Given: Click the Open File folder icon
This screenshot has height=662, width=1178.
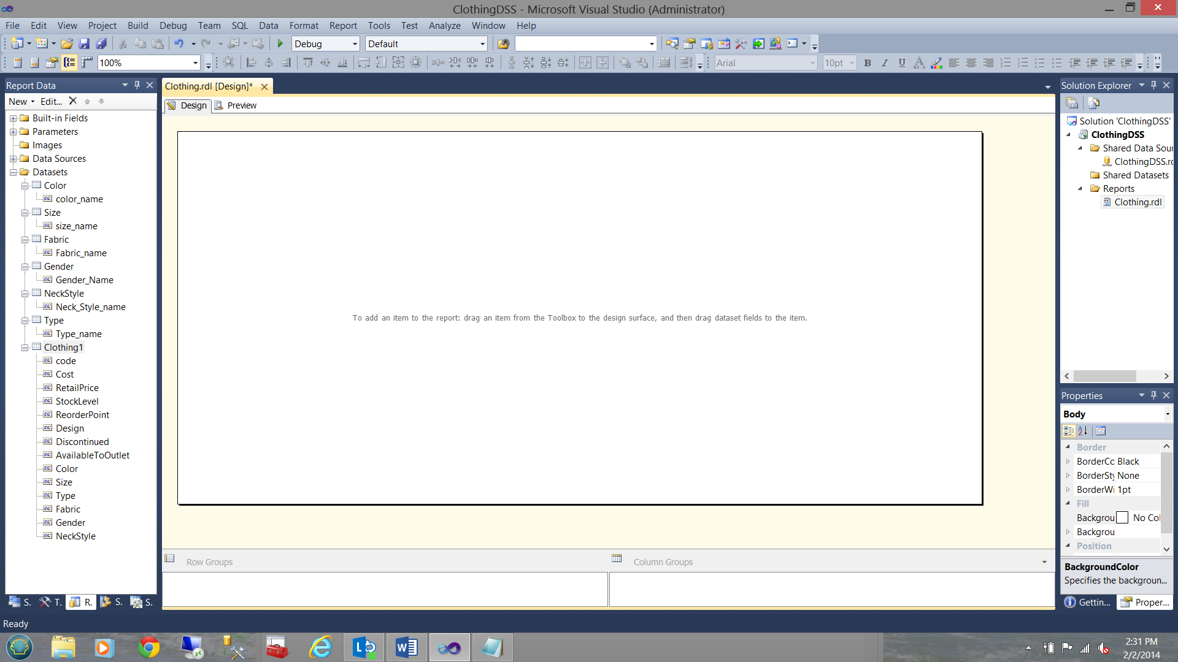Looking at the screenshot, I should coord(67,44).
